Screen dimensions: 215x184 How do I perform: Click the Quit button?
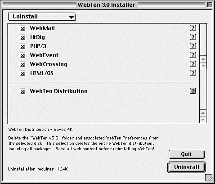pos(187,154)
